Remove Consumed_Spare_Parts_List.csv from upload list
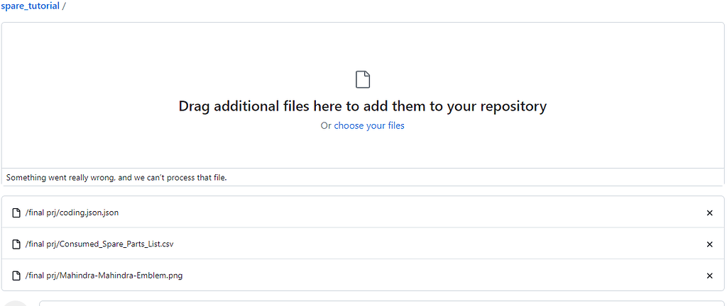This screenshot has height=306, width=727. point(709,244)
